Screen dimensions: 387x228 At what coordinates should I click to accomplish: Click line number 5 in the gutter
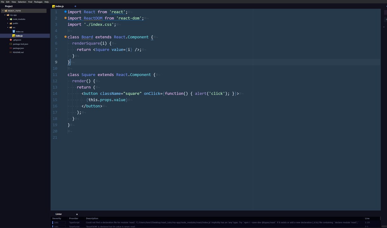click(56, 37)
